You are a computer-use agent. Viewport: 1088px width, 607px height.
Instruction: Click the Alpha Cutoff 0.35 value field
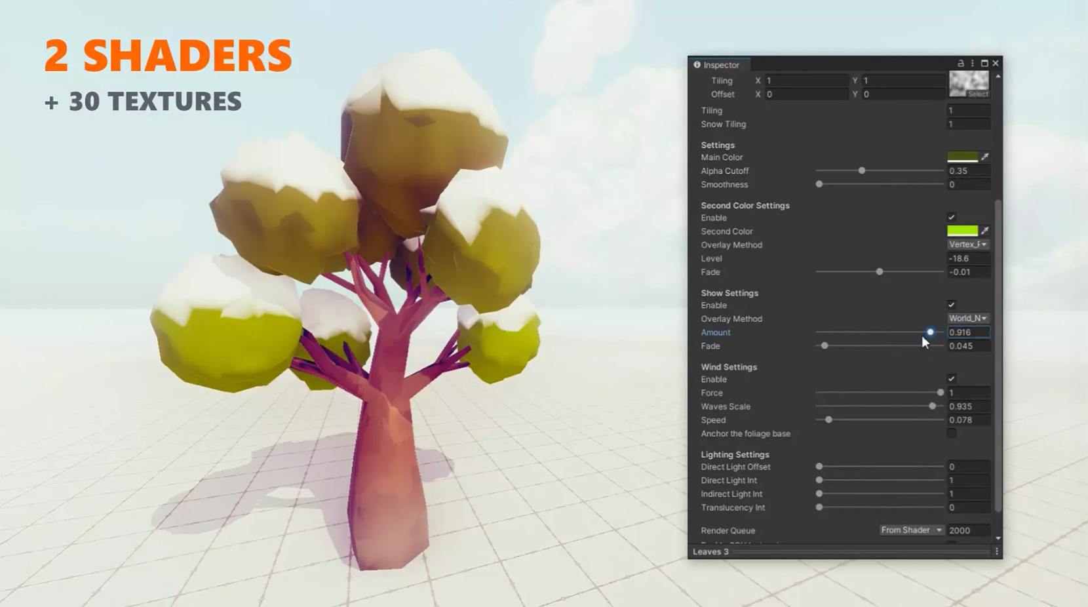click(x=968, y=170)
